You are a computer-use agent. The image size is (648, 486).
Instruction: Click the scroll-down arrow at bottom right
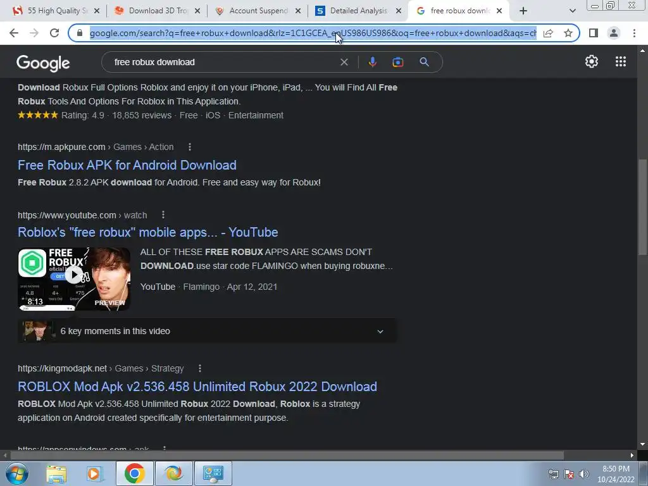(x=642, y=444)
